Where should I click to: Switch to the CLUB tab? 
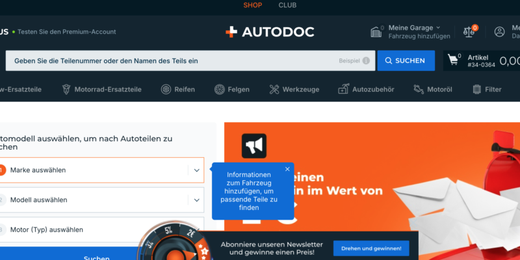tap(287, 5)
